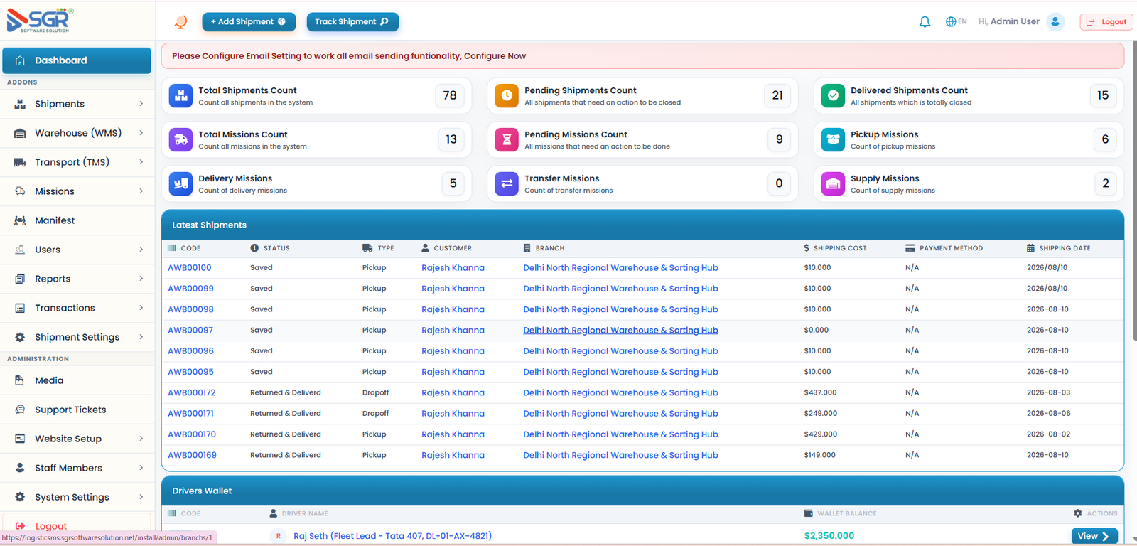Click the Supply Missions warehouse icon
1137x546 pixels.
[833, 183]
